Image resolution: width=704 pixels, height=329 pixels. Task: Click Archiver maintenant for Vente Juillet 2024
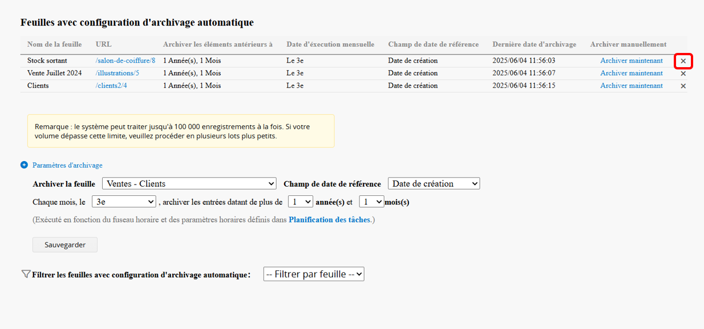632,73
